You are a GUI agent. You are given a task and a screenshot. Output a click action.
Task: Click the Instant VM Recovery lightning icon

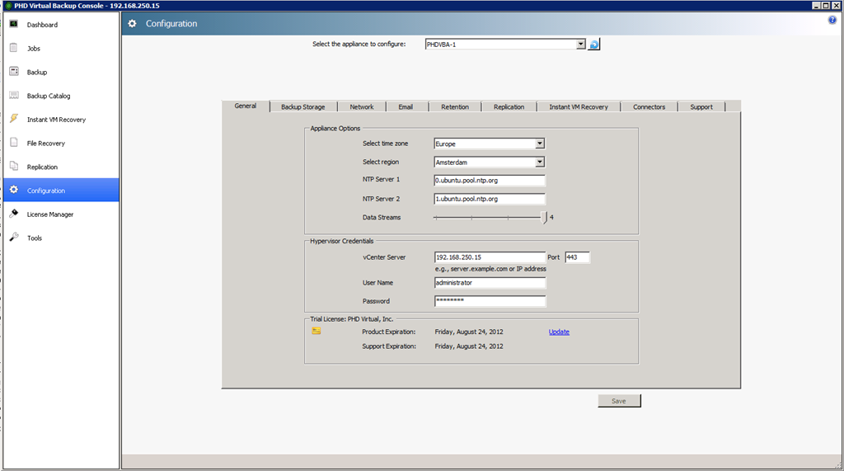(x=14, y=119)
